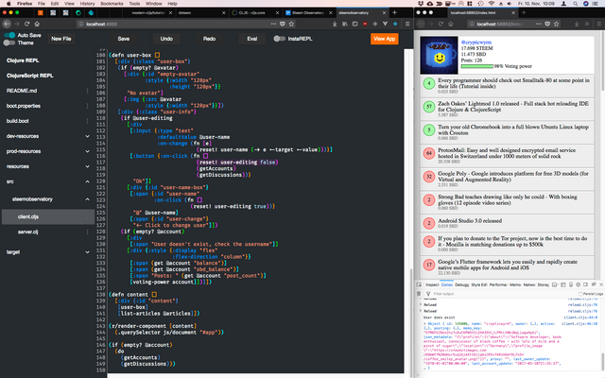The image size is (605, 378).
Task: Switch to the Network devtools tab
Action: [529, 284]
